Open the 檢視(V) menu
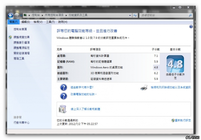This screenshot has height=140, width=201. click(x=38, y=22)
